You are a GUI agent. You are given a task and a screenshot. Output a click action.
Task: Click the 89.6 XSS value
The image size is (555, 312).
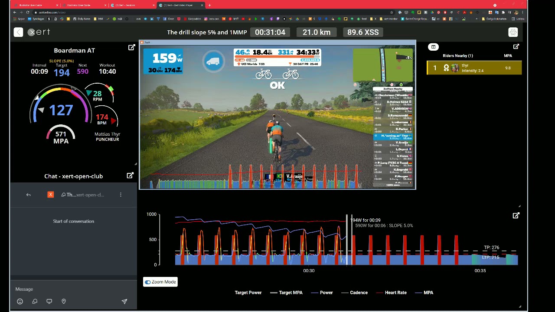point(363,32)
